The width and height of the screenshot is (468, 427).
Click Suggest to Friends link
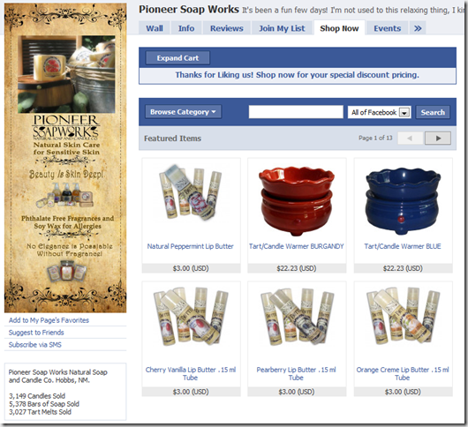(x=36, y=333)
